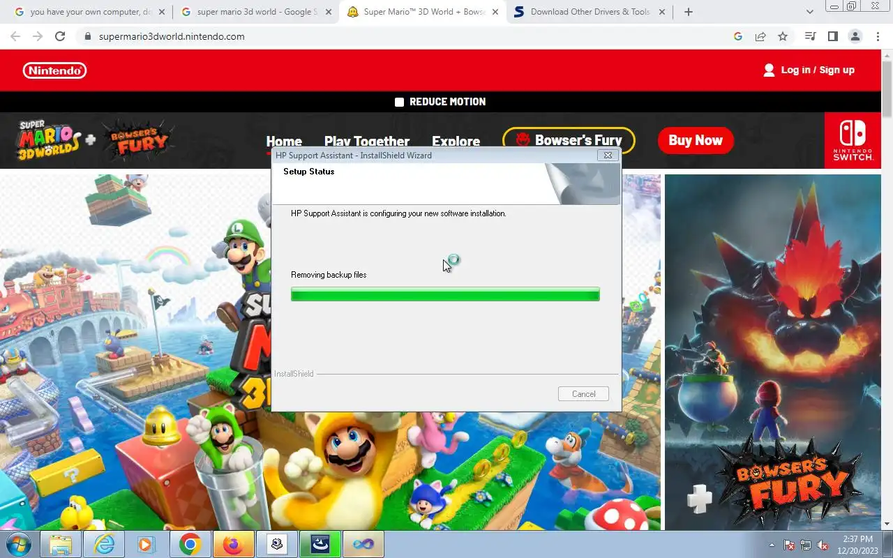Image resolution: width=893 pixels, height=558 pixels.
Task: Click Cancel in the InstallShield Wizard
Action: 583,394
